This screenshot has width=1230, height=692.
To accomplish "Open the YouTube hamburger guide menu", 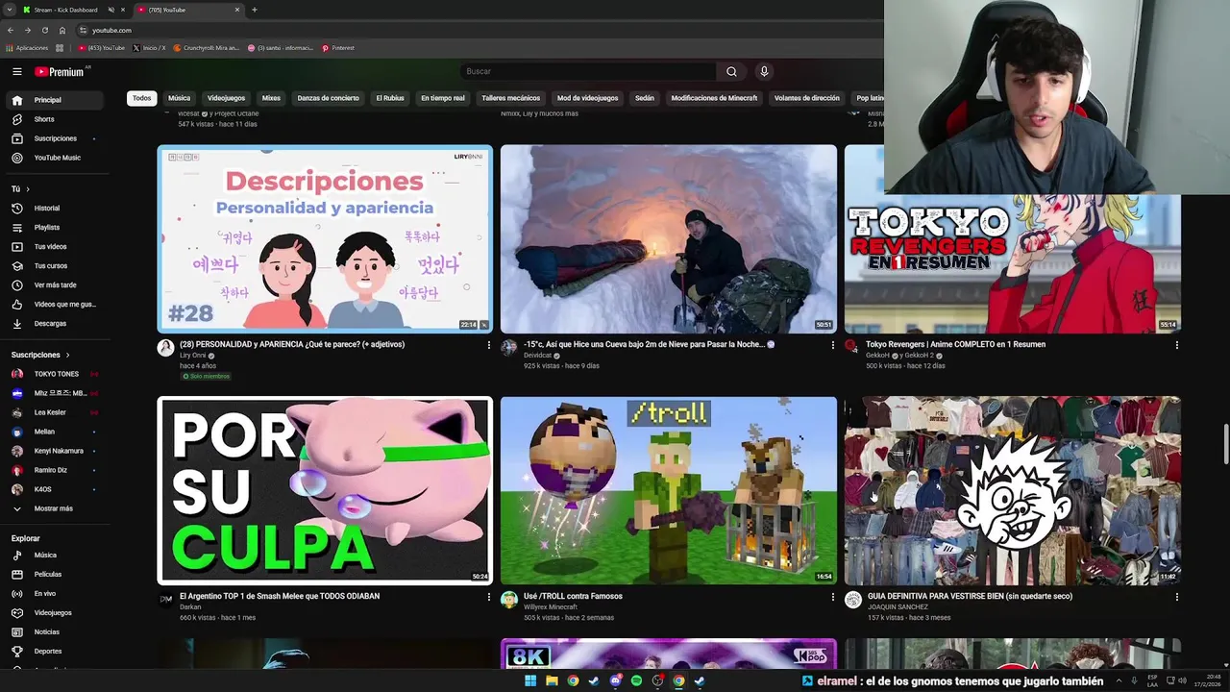I will [16, 71].
